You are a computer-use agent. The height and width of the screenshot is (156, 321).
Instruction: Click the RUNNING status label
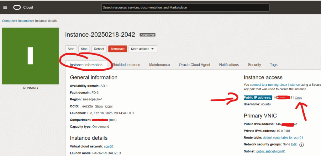[x=30, y=88]
